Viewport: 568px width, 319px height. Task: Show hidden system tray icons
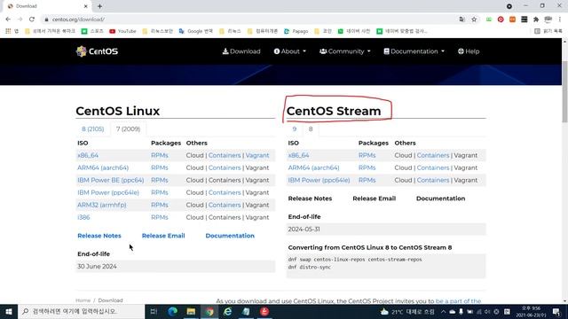coord(444,311)
